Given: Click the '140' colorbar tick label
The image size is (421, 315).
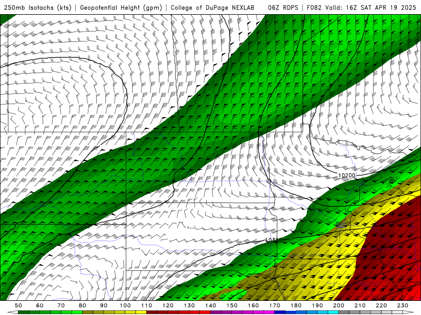Looking at the screenshot, I should coord(210,306).
